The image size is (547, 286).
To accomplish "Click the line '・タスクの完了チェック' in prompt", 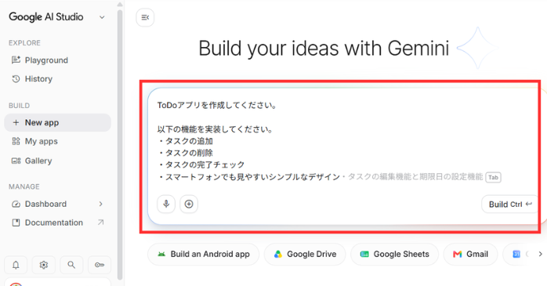I will point(201,165).
